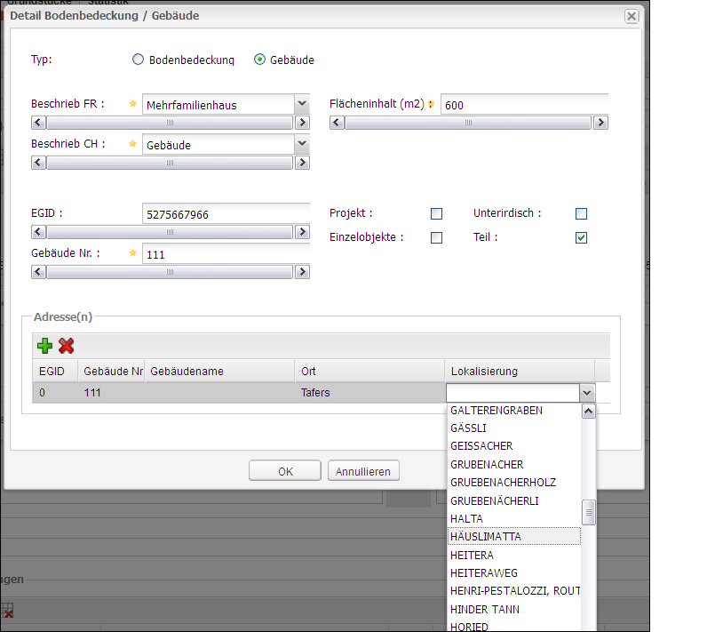Close the Detail Bodenbedeckung dialog
The width and height of the screenshot is (707, 632).
tap(631, 16)
